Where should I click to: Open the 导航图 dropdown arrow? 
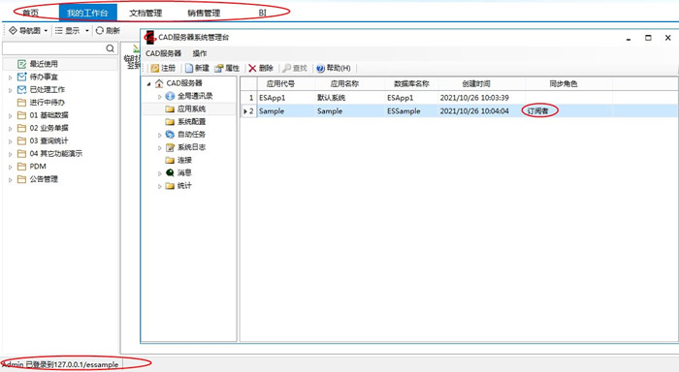coord(46,31)
